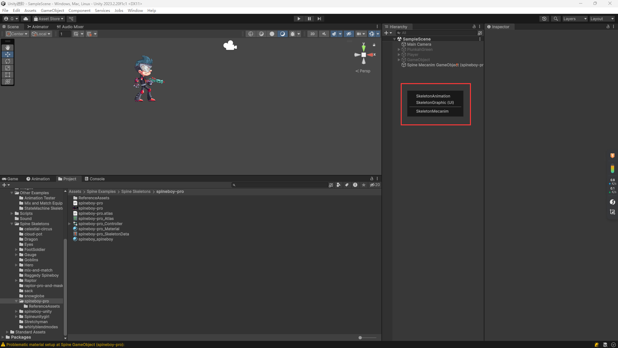
Task: Collapse SampleScene in Hierarchy
Action: pyautogui.click(x=395, y=39)
